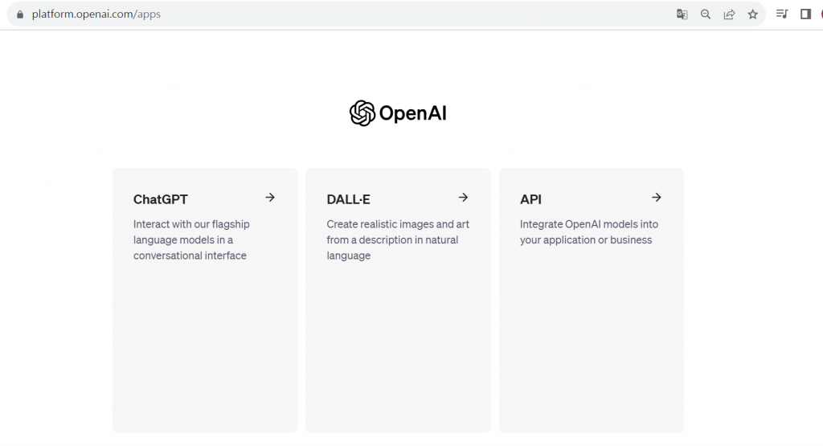823x446 pixels.
Task: Click the arrow on the DALL·E card
Action: coord(463,198)
